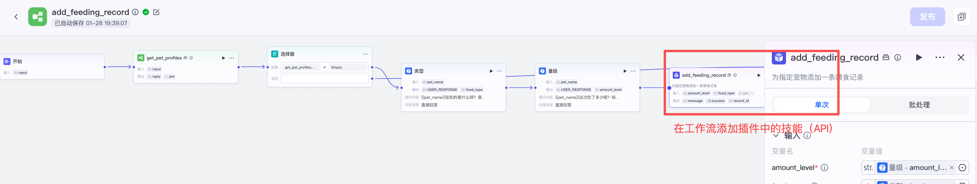The image size is (977, 184).
Task: Click the success output on add_feeding_record node
Action: point(715,101)
